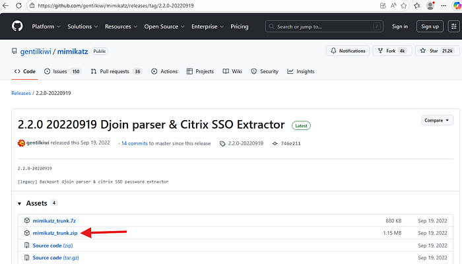Open the 2.2.0-20220919 tag link
Screen dimensions: 462x264
(x=246, y=143)
